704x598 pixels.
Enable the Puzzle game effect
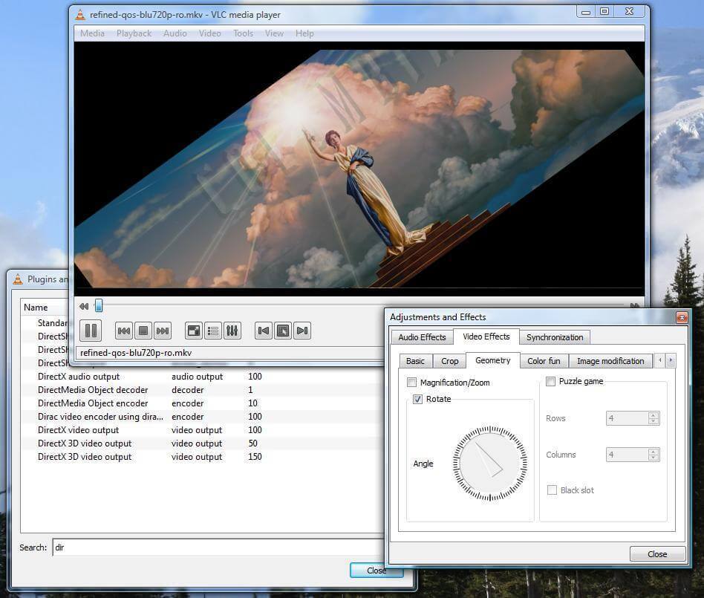(x=550, y=381)
